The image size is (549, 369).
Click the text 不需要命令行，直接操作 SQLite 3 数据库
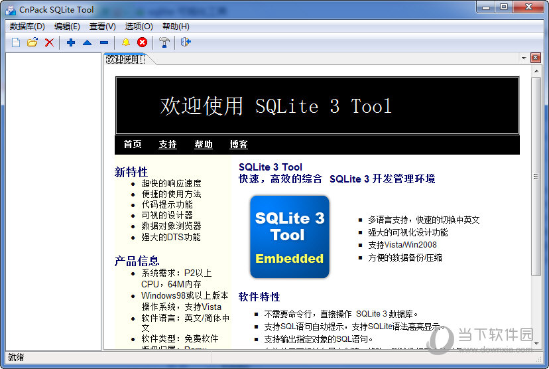coord(341,314)
